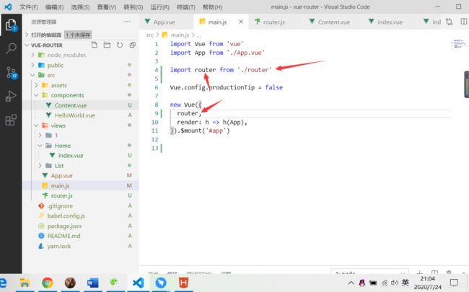The height and width of the screenshot is (292, 469).
Task: Open router.js in the file tree
Action: tap(61, 196)
